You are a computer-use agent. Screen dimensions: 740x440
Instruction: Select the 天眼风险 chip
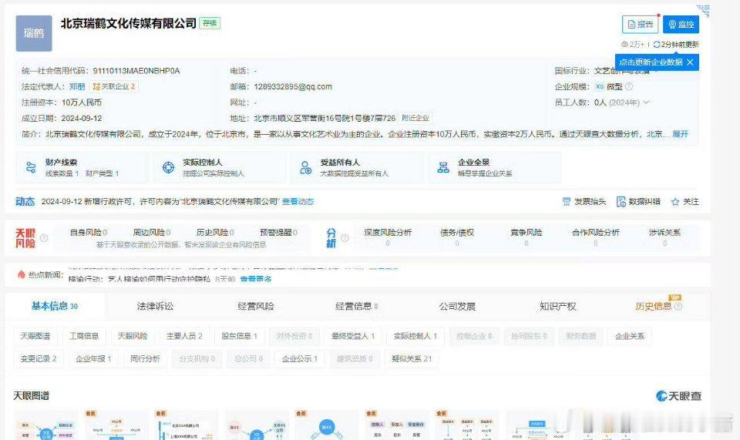pos(133,336)
